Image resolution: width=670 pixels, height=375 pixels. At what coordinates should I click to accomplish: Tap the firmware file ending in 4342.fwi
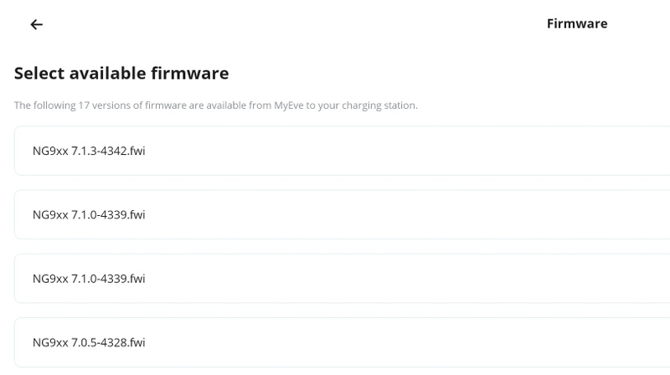point(89,151)
